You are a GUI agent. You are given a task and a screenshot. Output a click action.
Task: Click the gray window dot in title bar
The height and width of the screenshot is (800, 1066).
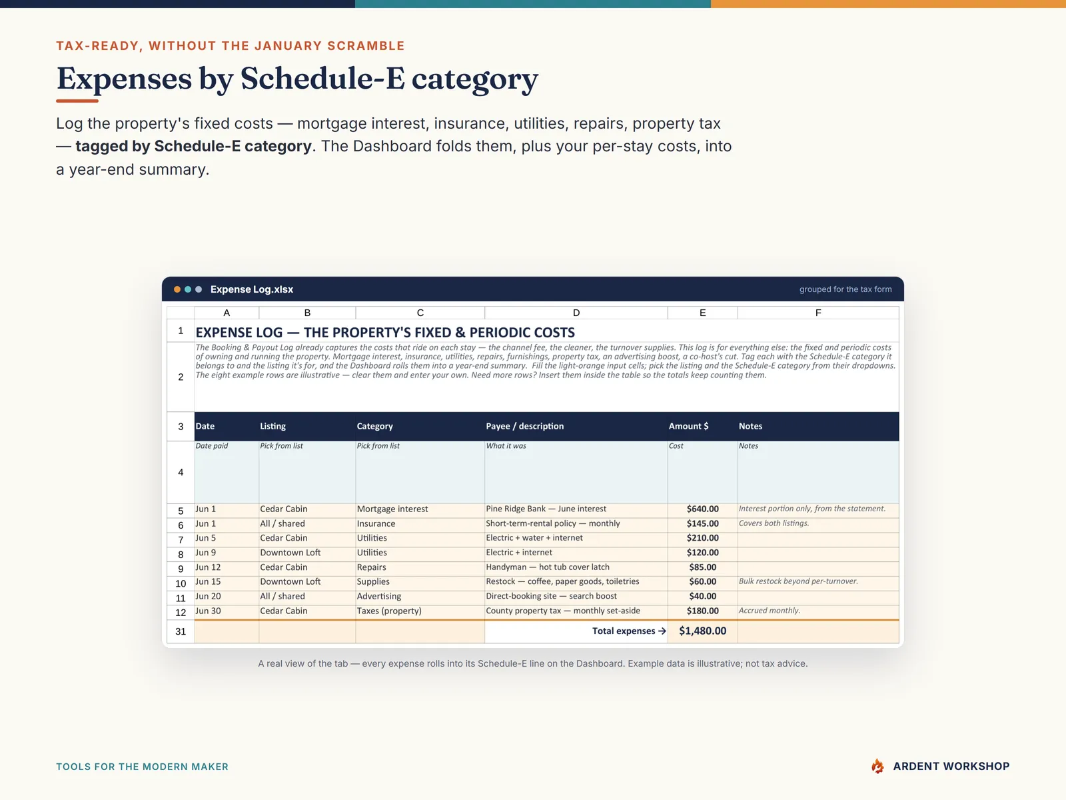199,289
